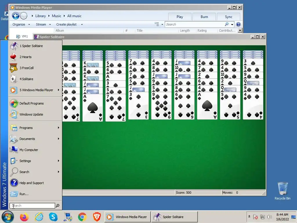Click the Help and Support question mark icon
297x223 pixels.
tap(14, 183)
